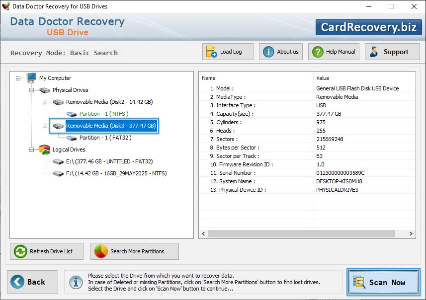The width and height of the screenshot is (426, 300).
Task: Click the Name column header
Action: (209, 78)
